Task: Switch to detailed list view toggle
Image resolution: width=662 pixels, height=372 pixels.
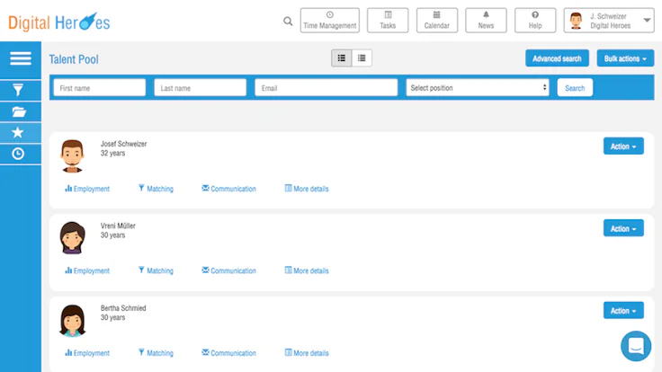Action: coord(342,58)
